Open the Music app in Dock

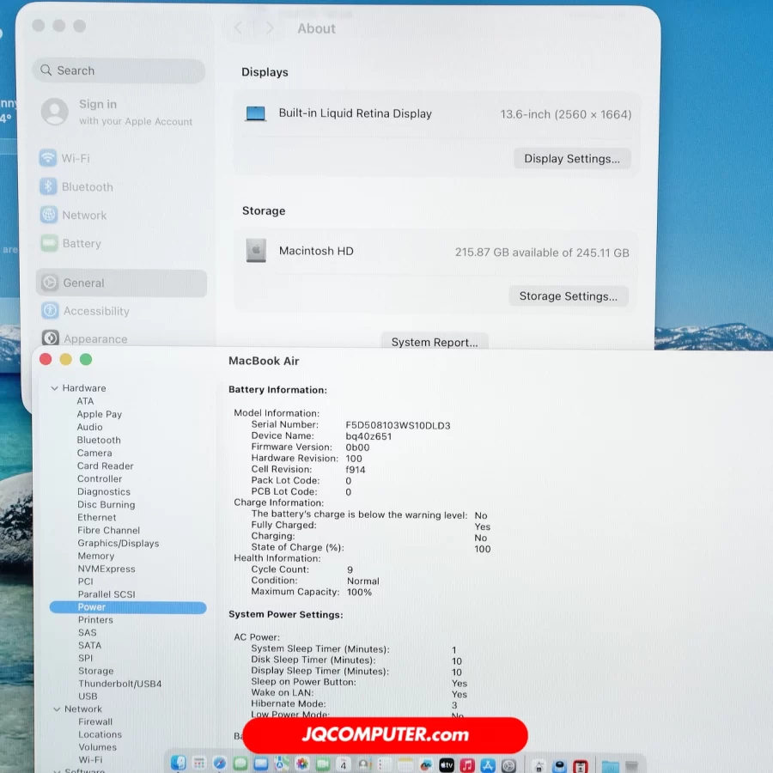(467, 764)
